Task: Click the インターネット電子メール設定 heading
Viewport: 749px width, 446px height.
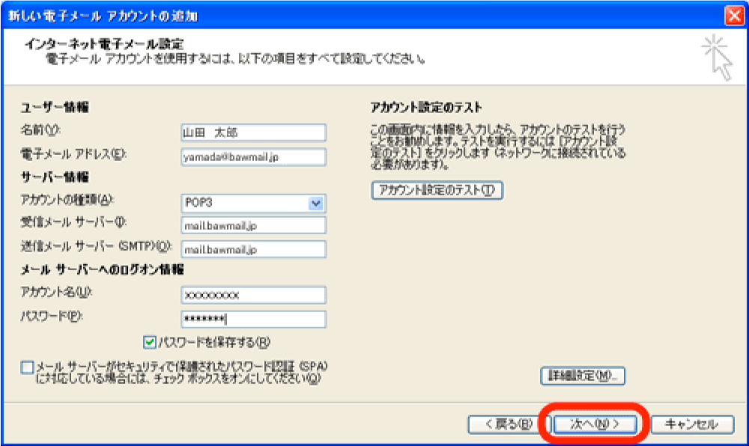Action: pyautogui.click(x=104, y=44)
